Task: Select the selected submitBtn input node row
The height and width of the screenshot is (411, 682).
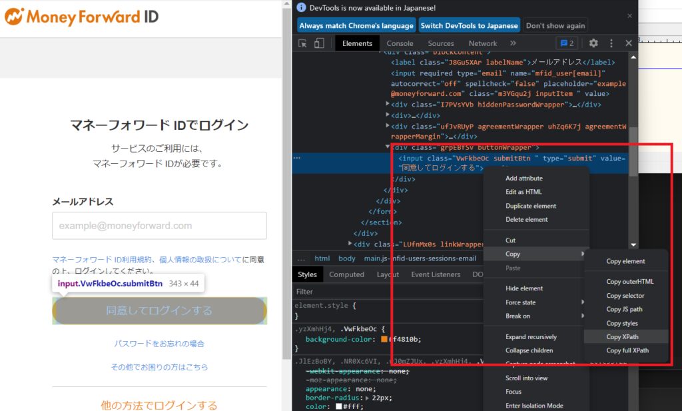Action: click(x=460, y=163)
